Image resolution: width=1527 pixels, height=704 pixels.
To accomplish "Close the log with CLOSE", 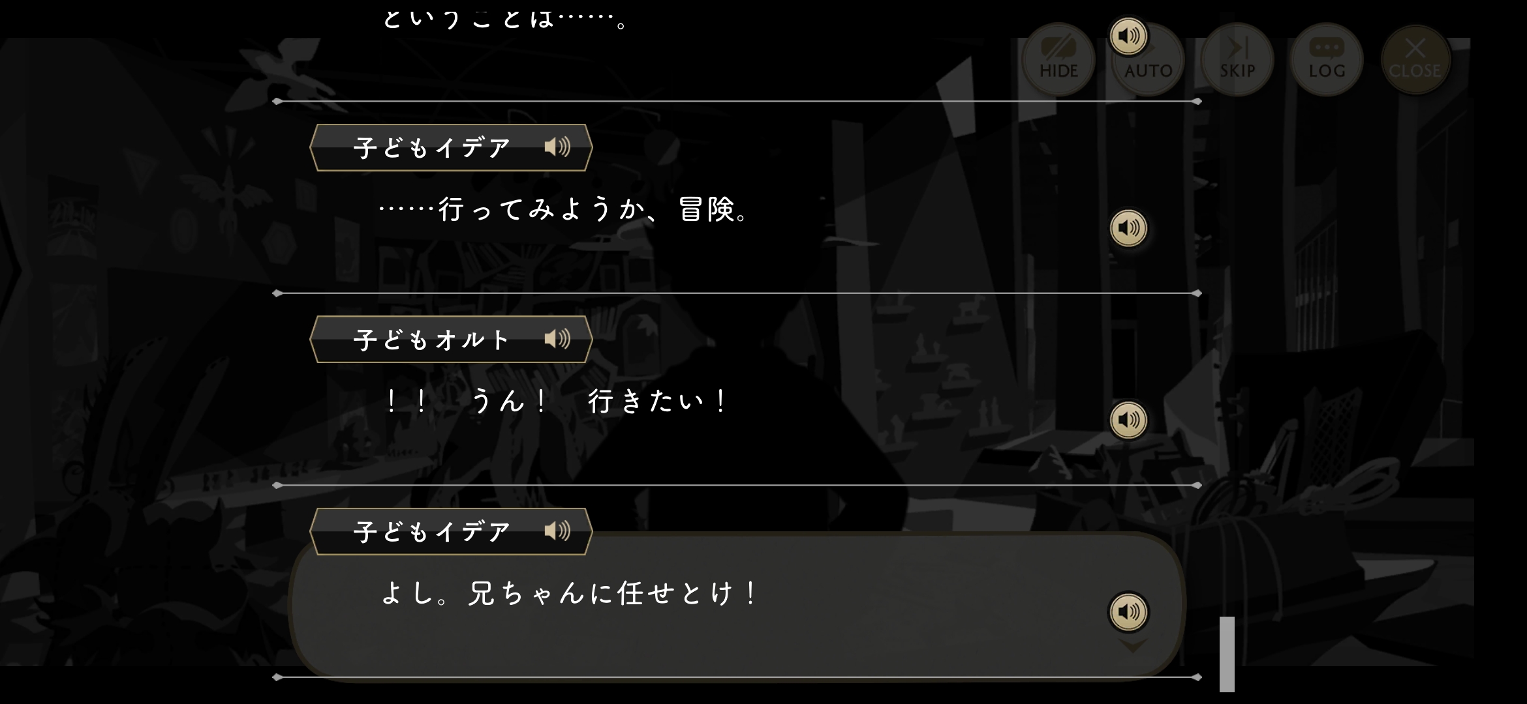I will pos(1415,60).
